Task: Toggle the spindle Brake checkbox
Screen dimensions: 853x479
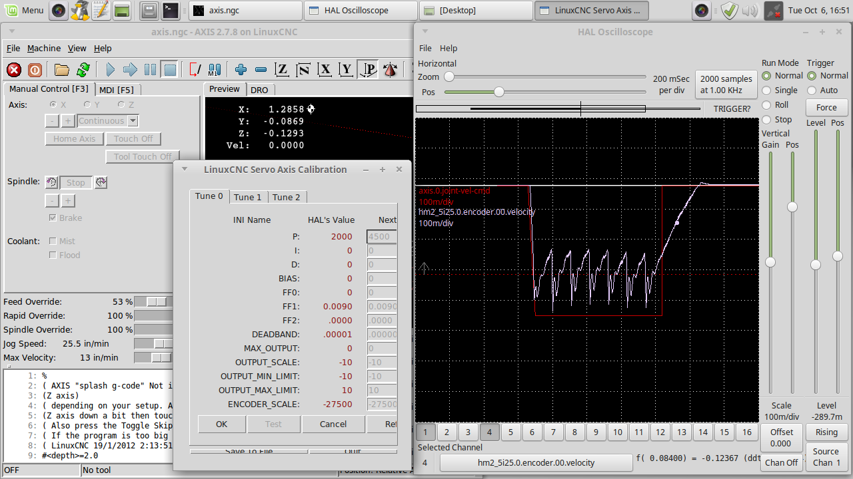Action: [53, 218]
